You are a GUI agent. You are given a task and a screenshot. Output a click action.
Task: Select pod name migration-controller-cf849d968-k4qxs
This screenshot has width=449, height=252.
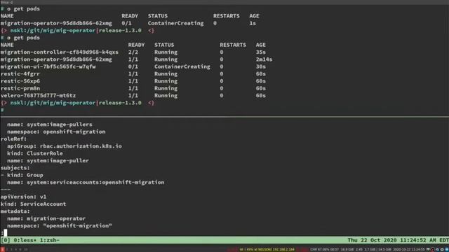click(59, 52)
